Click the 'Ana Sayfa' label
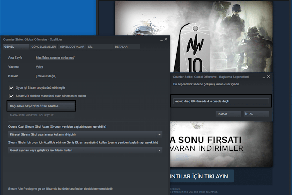292x195 pixels. 15,58
